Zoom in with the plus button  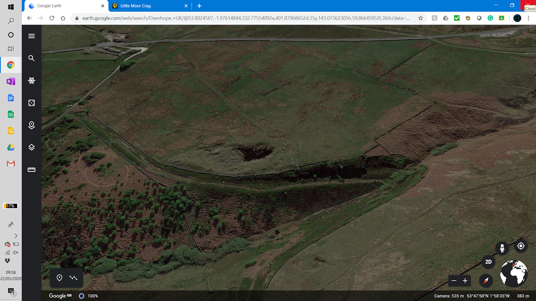[465, 281]
